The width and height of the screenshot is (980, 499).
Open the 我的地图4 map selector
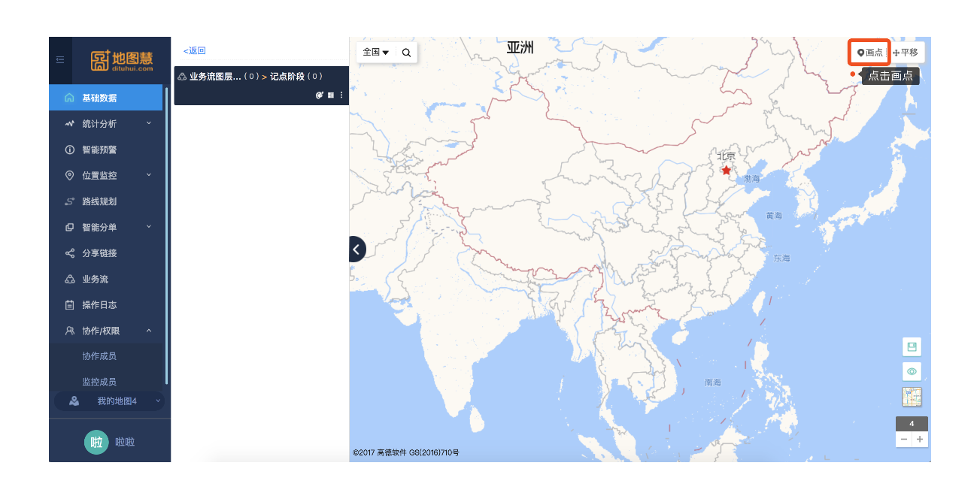pos(109,401)
